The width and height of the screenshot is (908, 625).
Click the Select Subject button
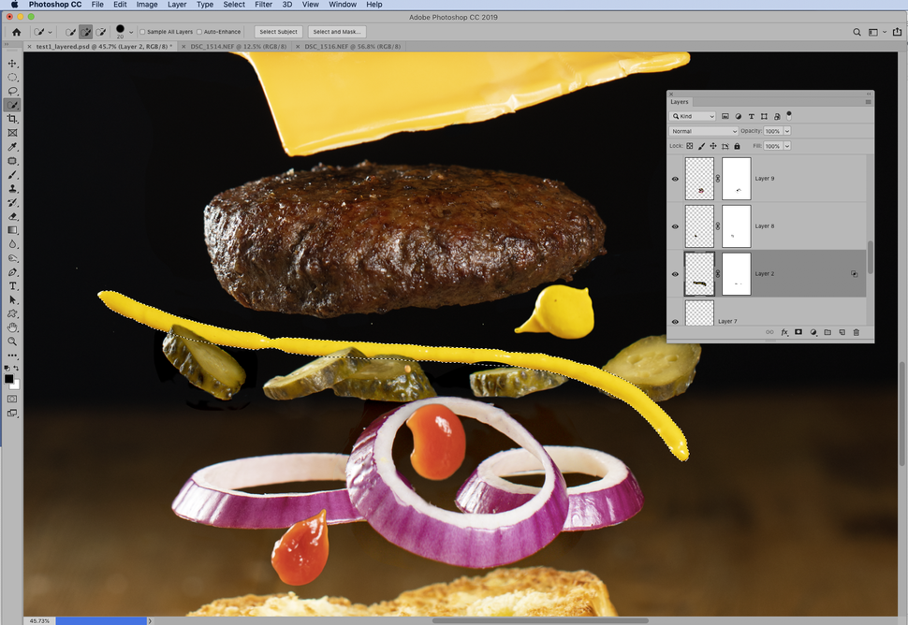tap(277, 31)
